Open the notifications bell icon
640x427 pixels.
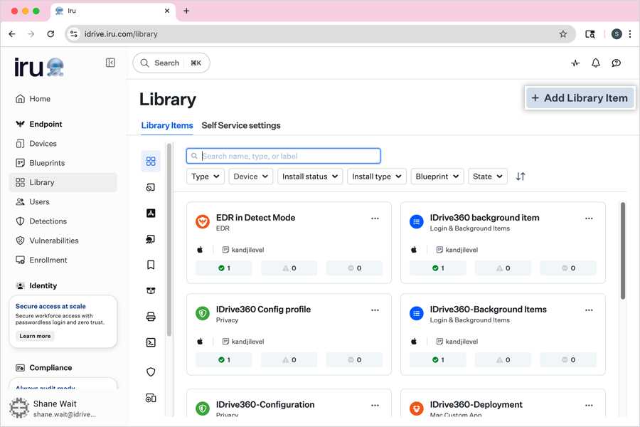tap(596, 63)
